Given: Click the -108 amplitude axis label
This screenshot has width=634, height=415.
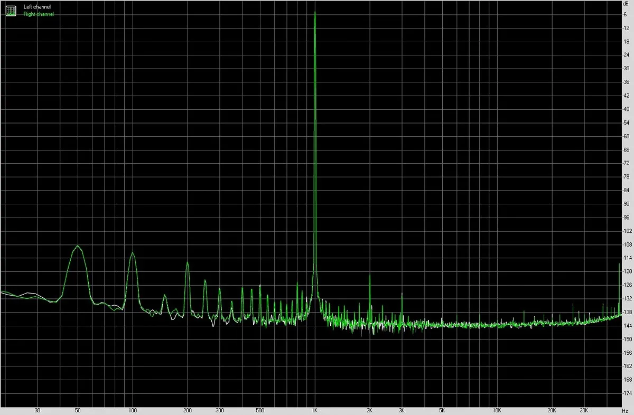Looking at the screenshot, I should point(627,244).
